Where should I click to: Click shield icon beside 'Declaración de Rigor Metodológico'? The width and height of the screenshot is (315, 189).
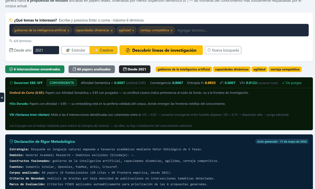12,141
